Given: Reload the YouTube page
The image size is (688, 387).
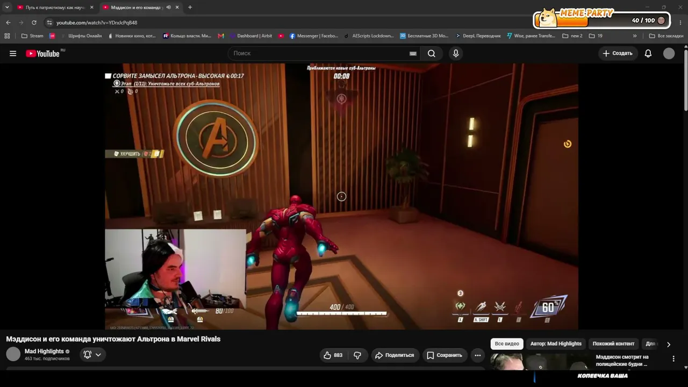Looking at the screenshot, I should click(34, 23).
